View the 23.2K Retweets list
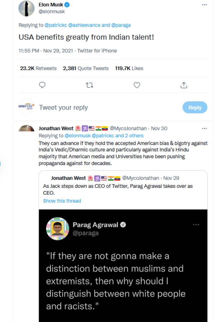215x322 pixels. click(x=38, y=68)
